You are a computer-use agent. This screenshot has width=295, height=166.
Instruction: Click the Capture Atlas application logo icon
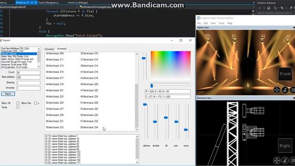(x=199, y=18)
